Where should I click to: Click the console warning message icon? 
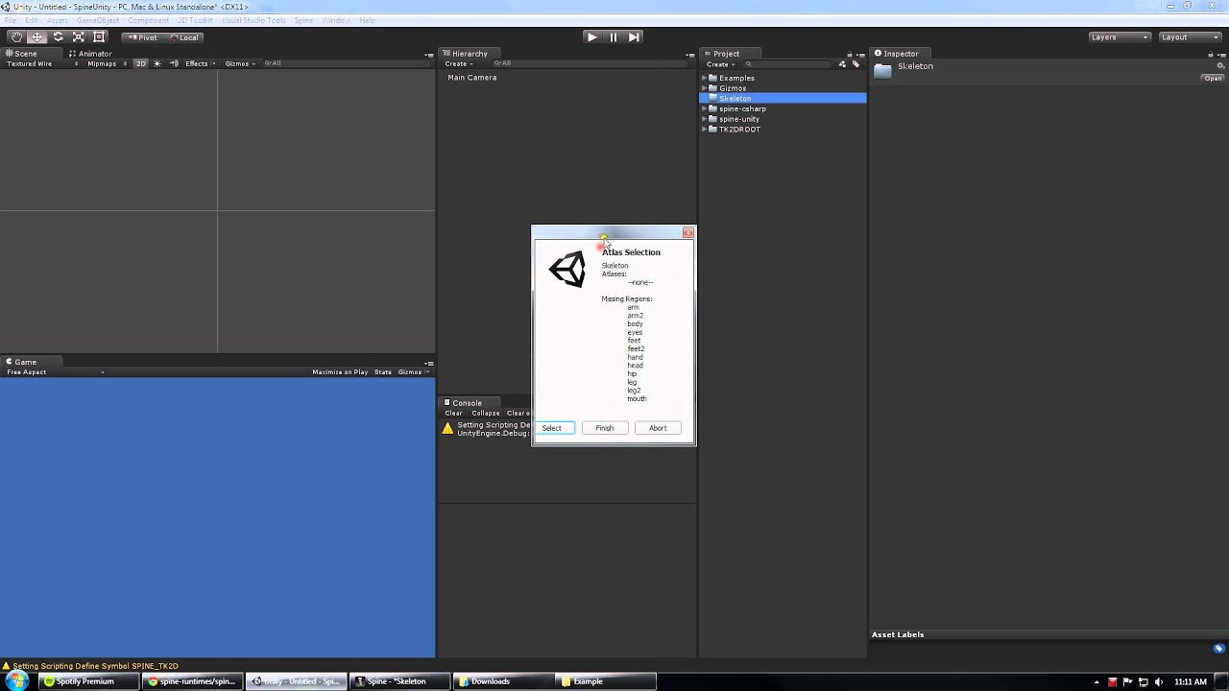[x=447, y=428]
